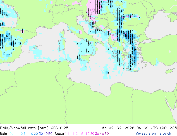Click the island of Corsica on the map
The image size is (177, 136).
[63, 33]
